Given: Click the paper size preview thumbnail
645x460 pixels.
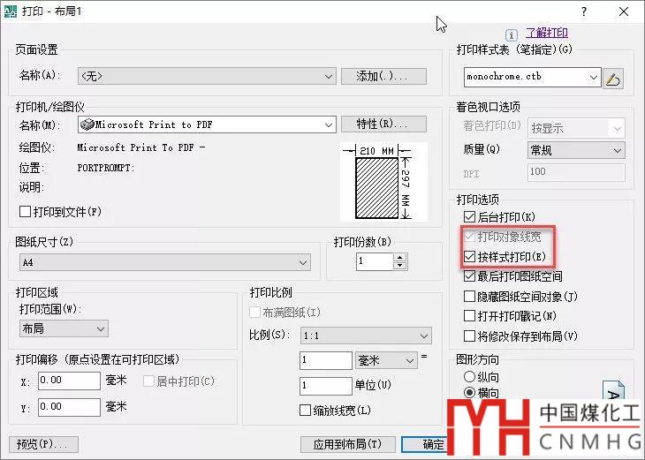Looking at the screenshot, I should [x=383, y=182].
